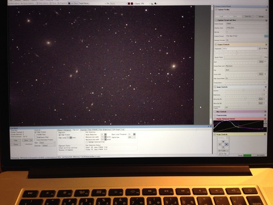Expand the Misc Controls section
The width and height of the screenshot is (273, 205).
(x=215, y=112)
